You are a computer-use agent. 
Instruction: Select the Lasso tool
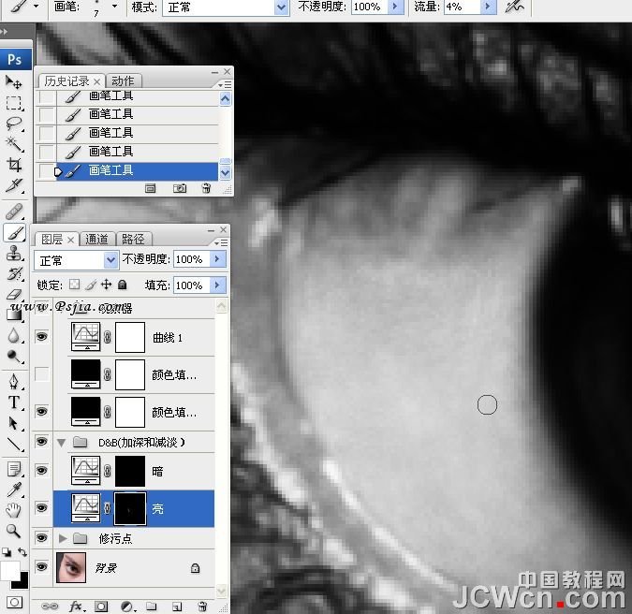pyautogui.click(x=14, y=124)
